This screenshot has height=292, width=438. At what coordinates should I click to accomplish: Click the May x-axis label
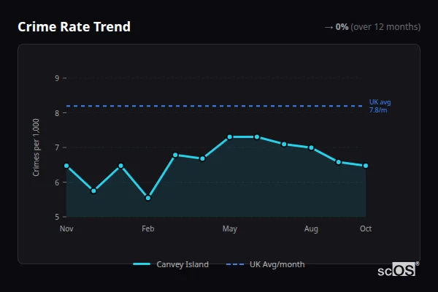point(230,228)
